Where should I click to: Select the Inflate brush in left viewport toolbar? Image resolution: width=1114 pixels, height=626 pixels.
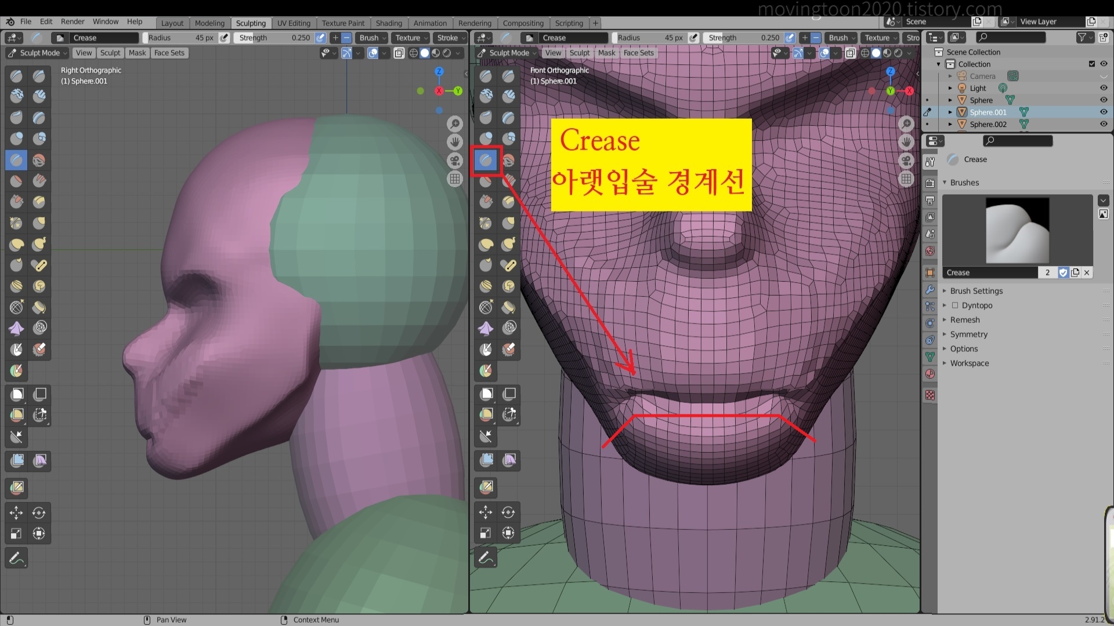point(16,139)
